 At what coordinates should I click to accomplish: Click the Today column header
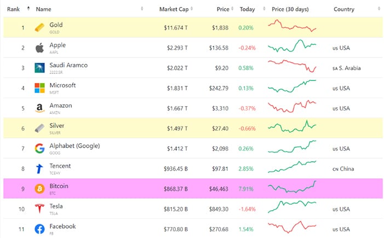tap(247, 9)
